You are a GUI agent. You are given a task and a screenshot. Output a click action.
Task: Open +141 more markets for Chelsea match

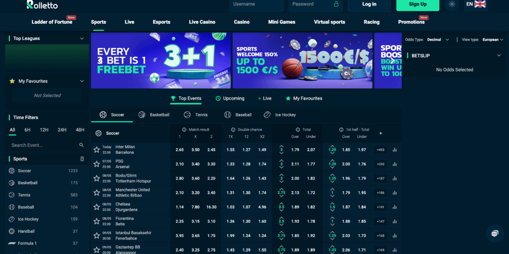coord(380,207)
